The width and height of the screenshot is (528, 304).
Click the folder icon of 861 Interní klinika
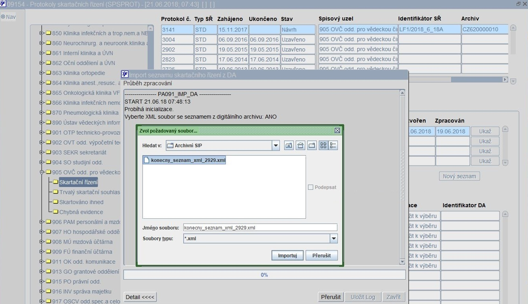pyautogui.click(x=48, y=53)
